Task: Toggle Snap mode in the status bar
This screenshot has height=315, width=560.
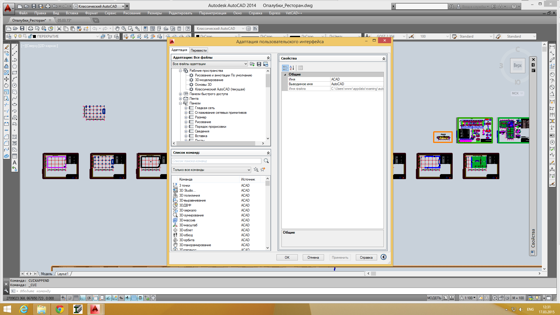Action: [x=70, y=298]
